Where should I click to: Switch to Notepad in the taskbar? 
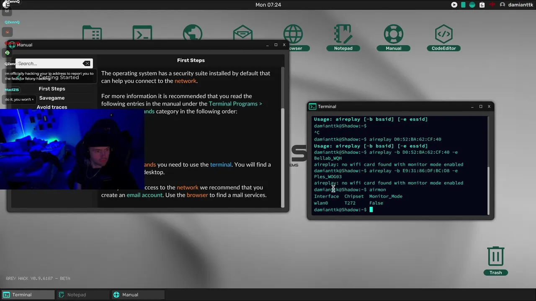[82, 295]
